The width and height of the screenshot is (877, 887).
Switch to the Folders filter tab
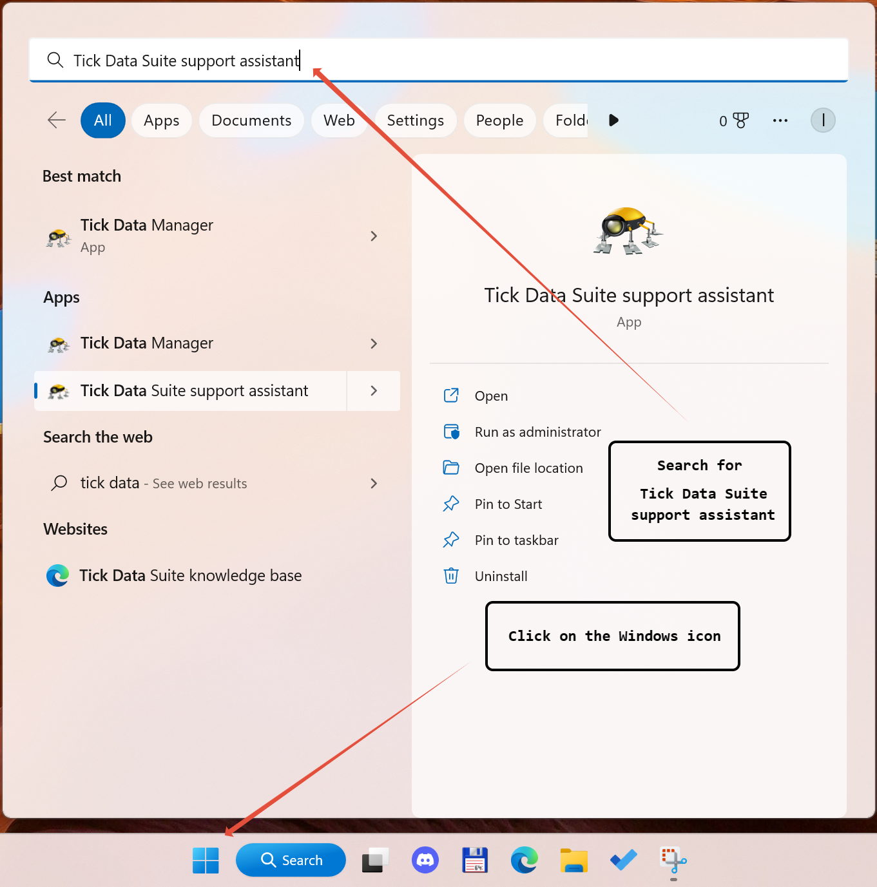(x=566, y=120)
